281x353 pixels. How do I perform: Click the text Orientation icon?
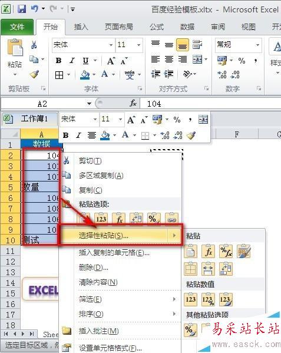188,74
